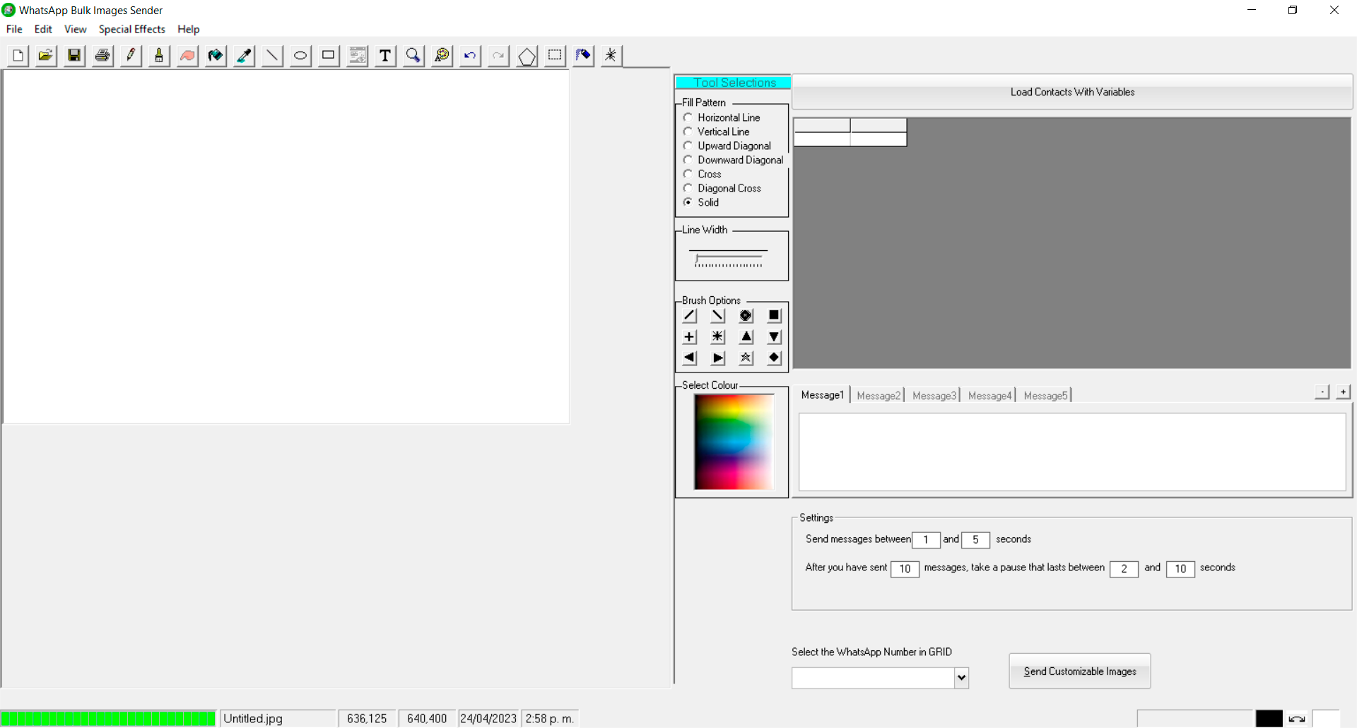Select the Paint Bucket fill tool
Screen dimensions: 1357x728
point(216,56)
